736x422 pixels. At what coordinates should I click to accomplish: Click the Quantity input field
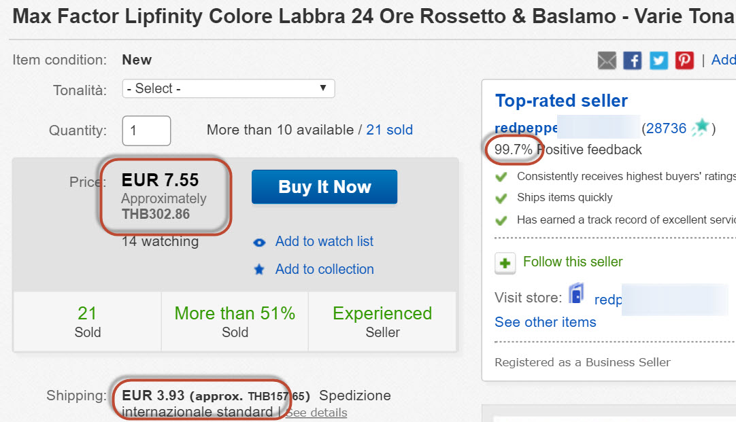point(146,130)
